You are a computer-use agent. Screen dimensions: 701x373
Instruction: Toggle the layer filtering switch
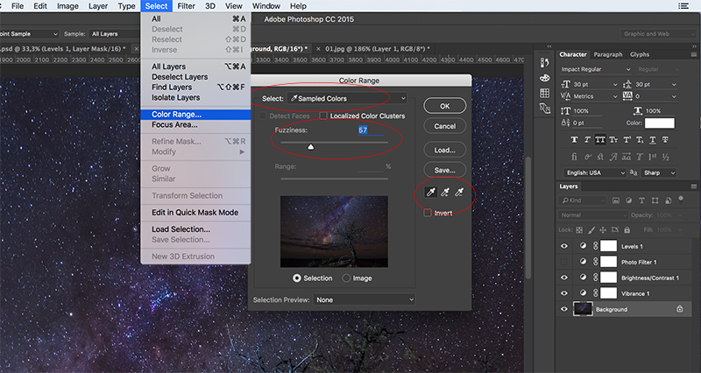(x=681, y=199)
